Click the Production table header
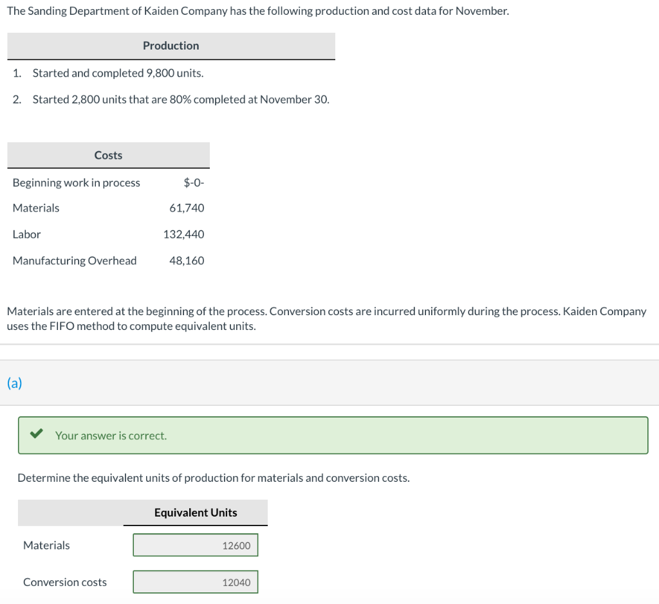659x604 pixels. pyautogui.click(x=171, y=46)
